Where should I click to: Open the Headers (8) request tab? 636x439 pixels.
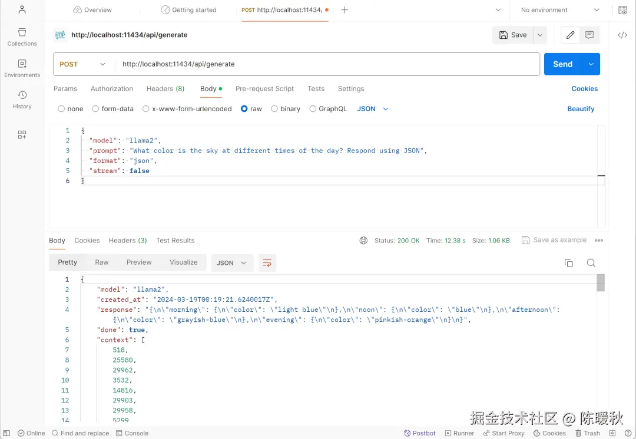tap(165, 88)
